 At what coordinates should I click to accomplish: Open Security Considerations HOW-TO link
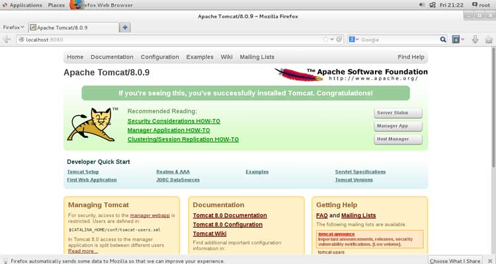coord(174,121)
